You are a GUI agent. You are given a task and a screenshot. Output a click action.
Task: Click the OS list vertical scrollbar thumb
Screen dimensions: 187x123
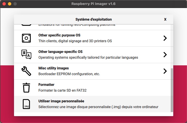coord(172,90)
